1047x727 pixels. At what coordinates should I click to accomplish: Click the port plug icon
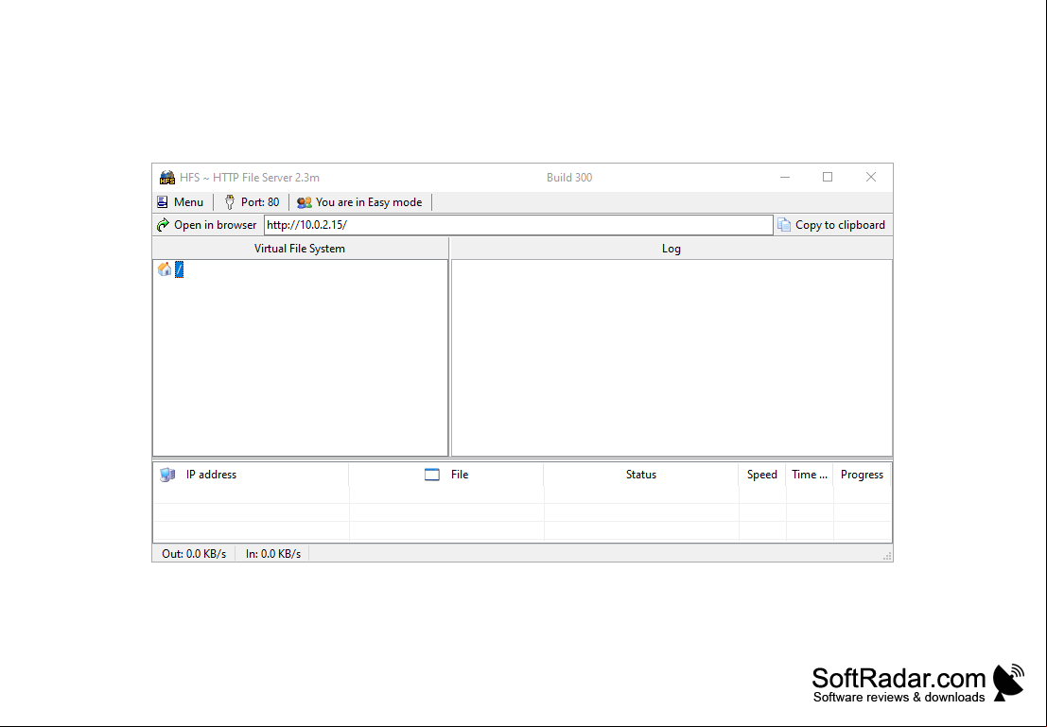(x=230, y=202)
